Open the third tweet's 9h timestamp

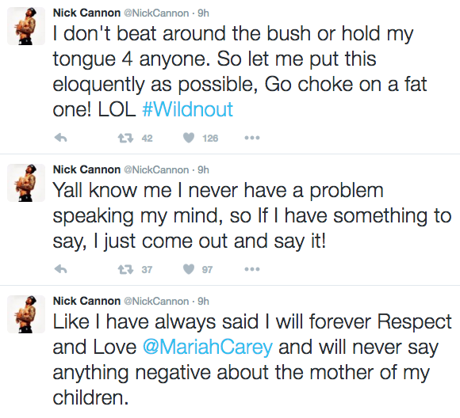click(203, 301)
